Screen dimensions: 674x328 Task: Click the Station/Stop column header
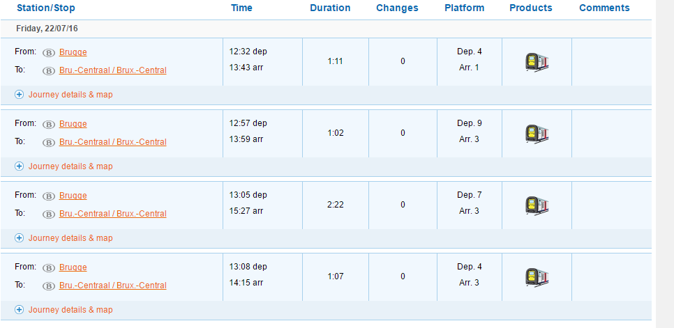pos(46,8)
